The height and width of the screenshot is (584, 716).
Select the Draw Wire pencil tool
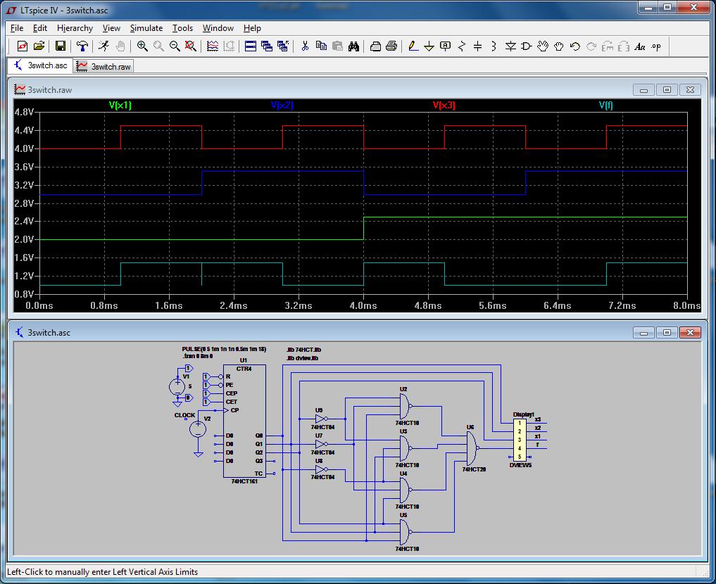tap(413, 46)
